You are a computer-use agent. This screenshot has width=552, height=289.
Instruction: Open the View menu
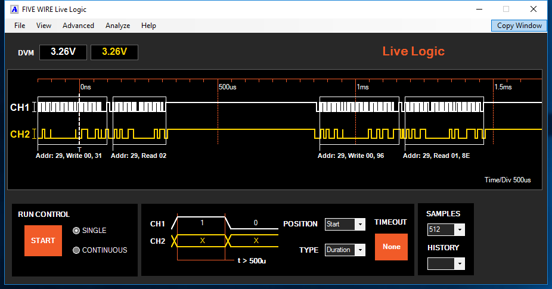pos(44,26)
